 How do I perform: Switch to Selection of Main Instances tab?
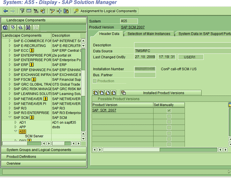[x=149, y=34]
